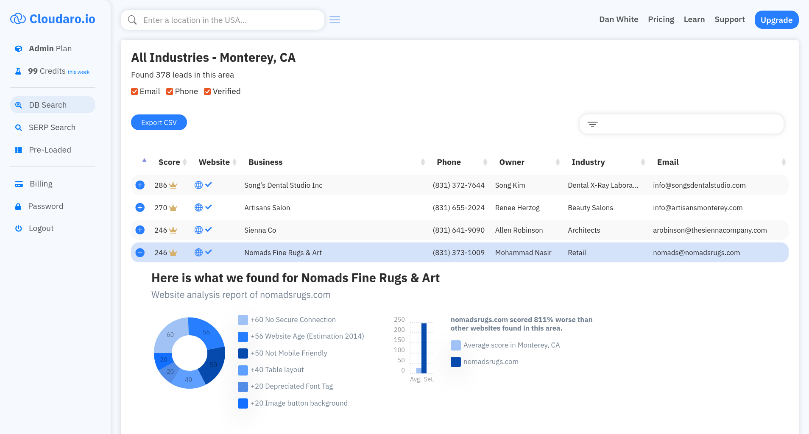This screenshot has height=434, width=809.
Task: Click the Password lock icon
Action: [18, 206]
